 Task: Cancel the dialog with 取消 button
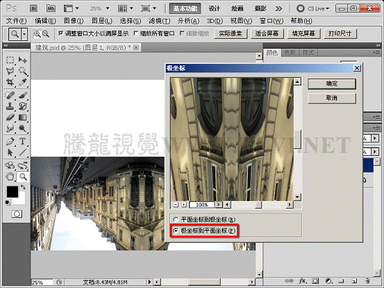pos(332,98)
